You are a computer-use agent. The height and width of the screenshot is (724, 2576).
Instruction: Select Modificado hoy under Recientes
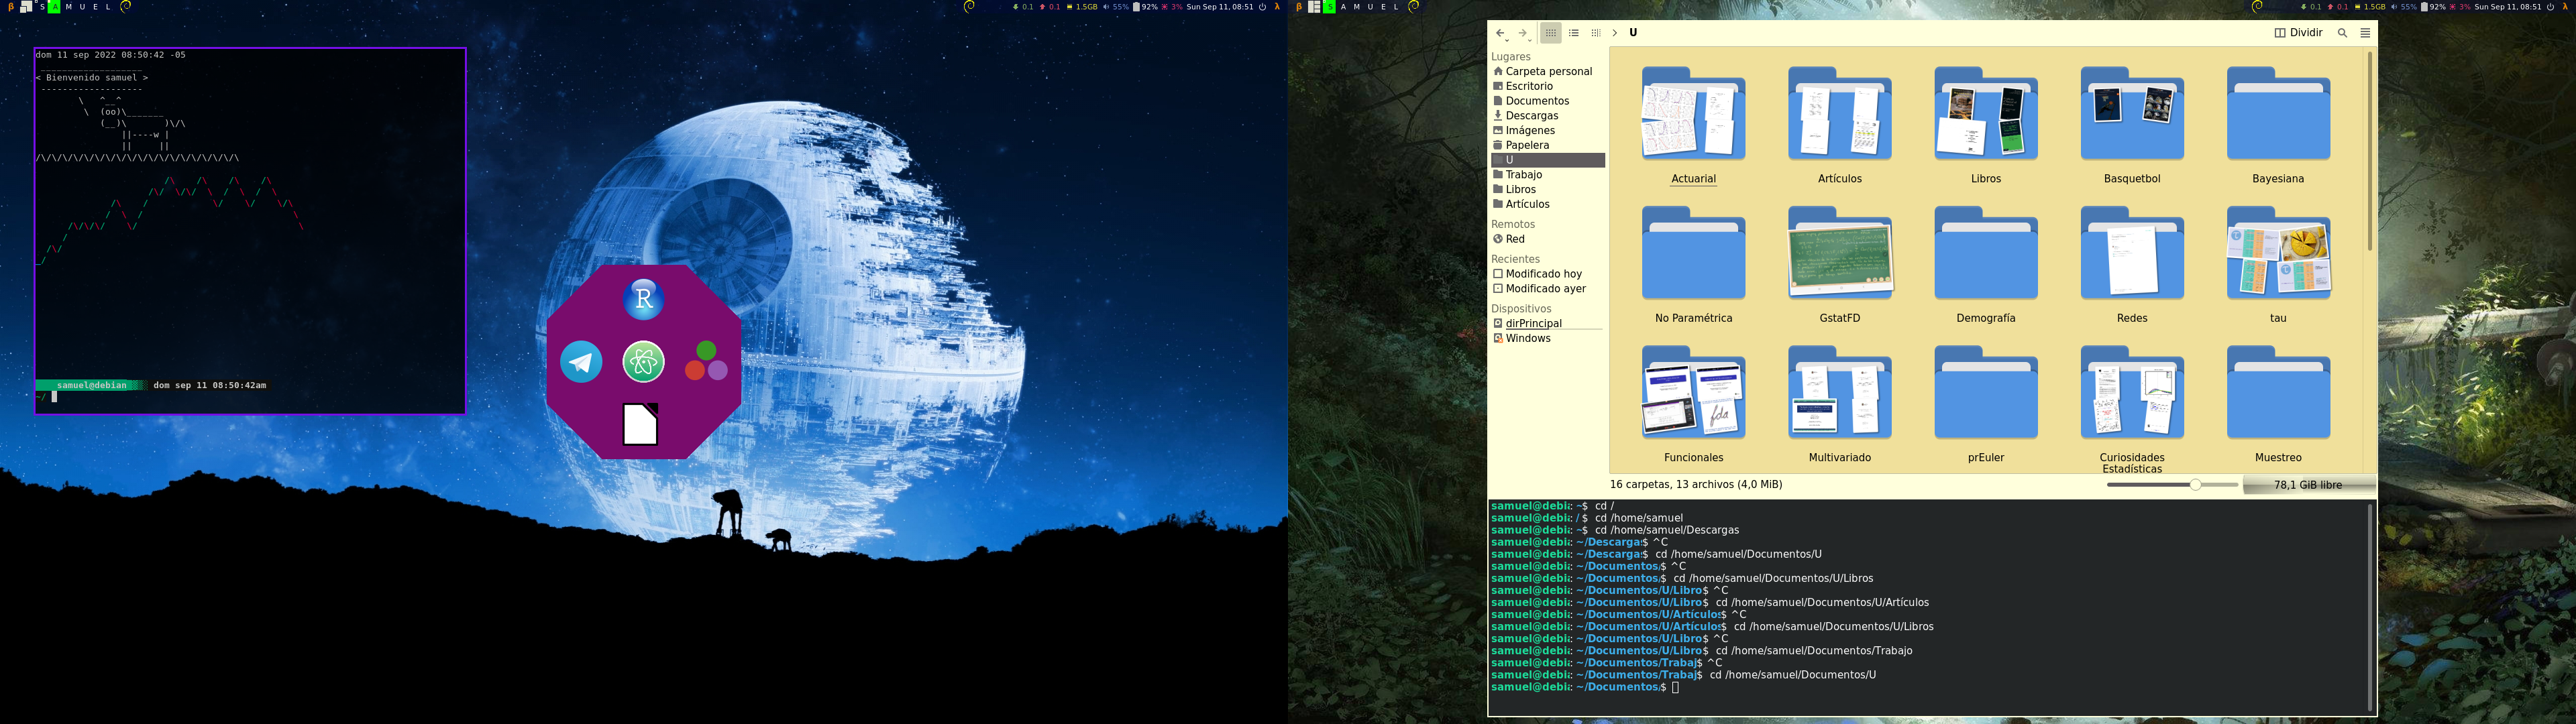tap(1543, 274)
